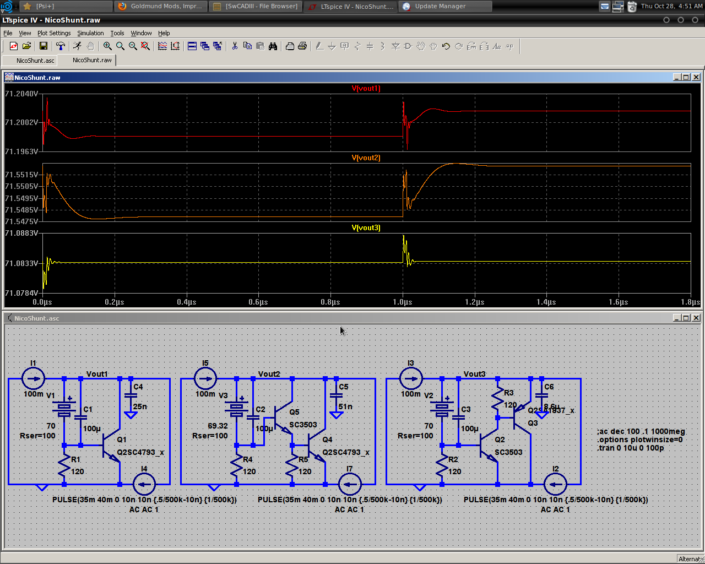Click the Halt simulation hand icon
The width and height of the screenshot is (705, 564).
90,46
